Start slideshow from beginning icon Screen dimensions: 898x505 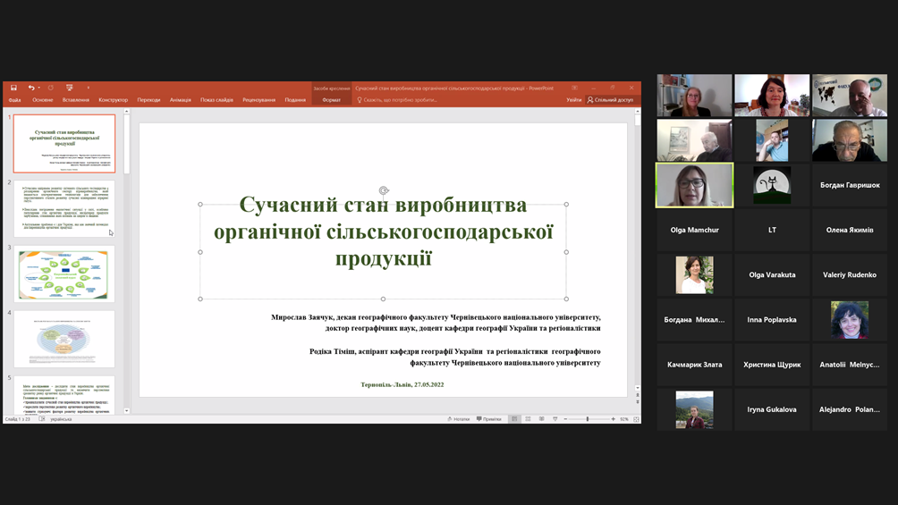click(x=69, y=88)
